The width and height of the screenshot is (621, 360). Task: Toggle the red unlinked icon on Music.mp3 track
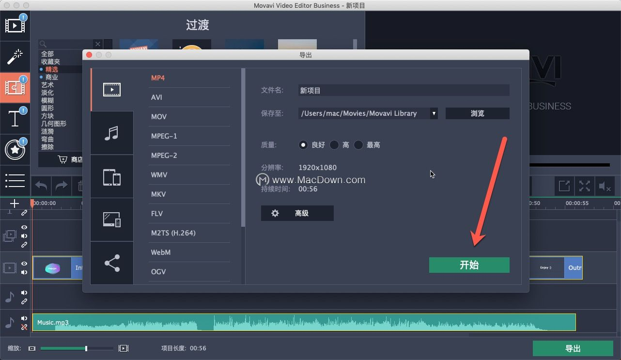24,327
